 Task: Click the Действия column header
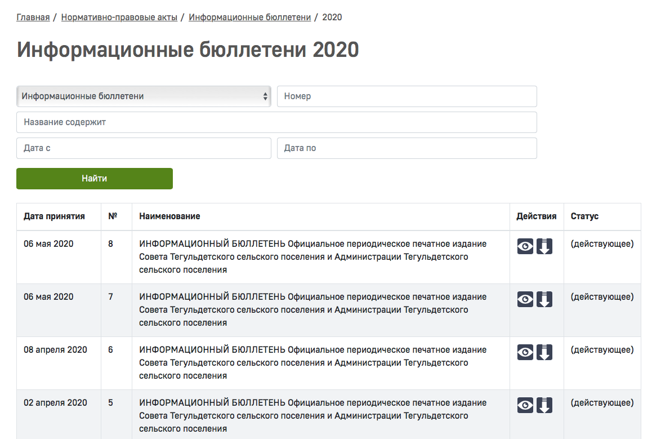click(x=537, y=216)
